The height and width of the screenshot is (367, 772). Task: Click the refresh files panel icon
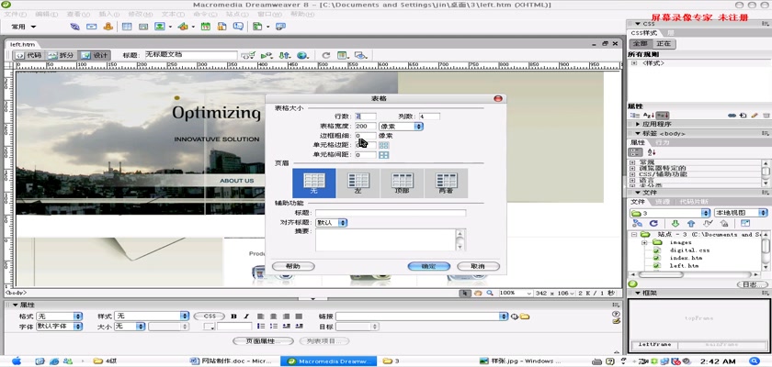(x=653, y=224)
